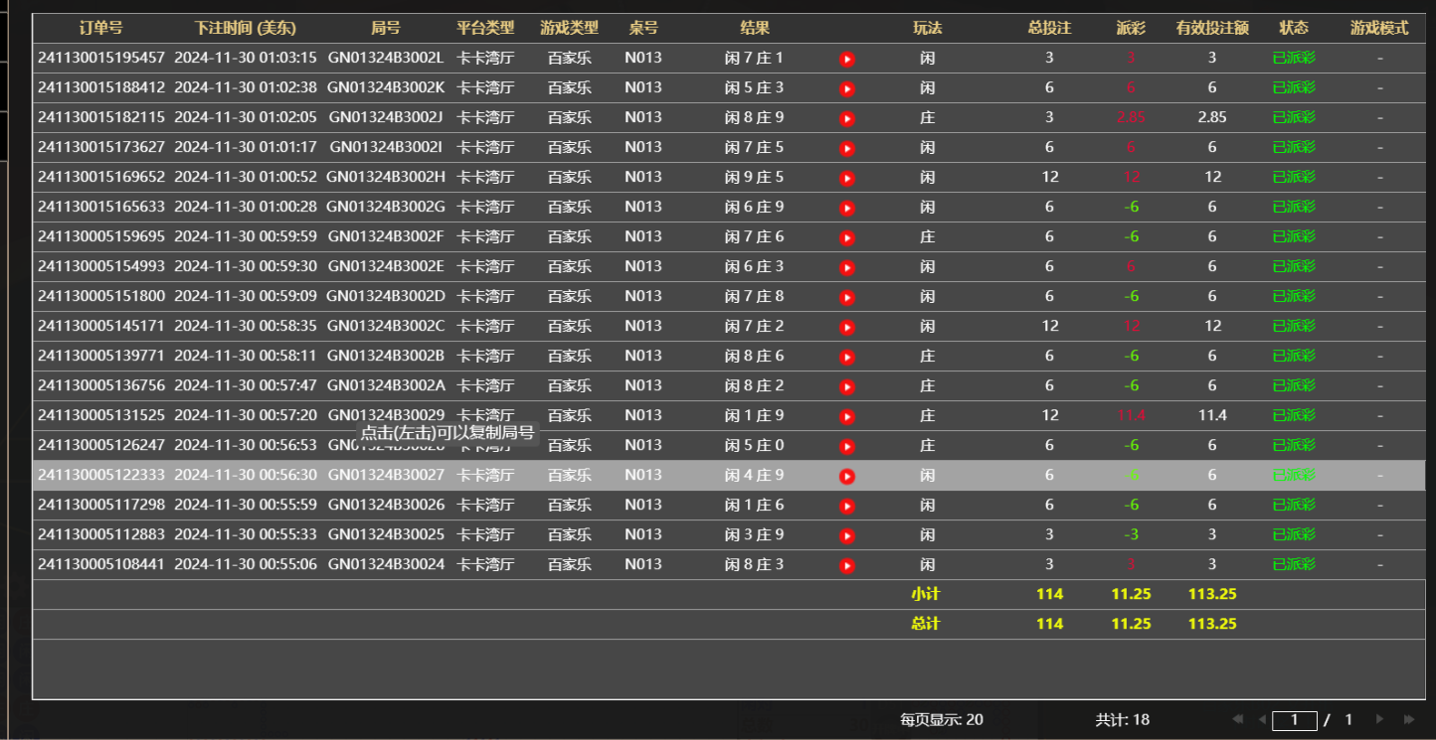
Task: Click the next page arrow
Action: [x=1380, y=719]
